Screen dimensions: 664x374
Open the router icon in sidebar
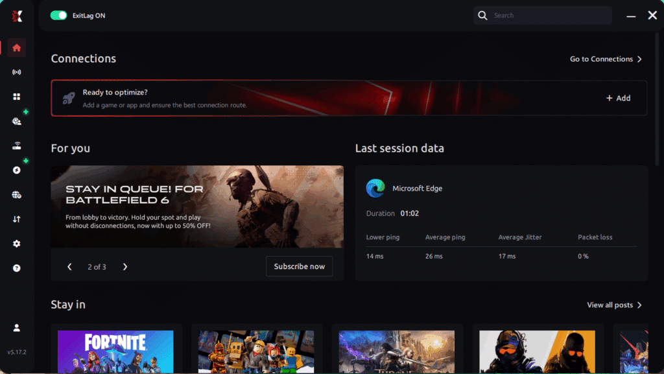click(16, 146)
